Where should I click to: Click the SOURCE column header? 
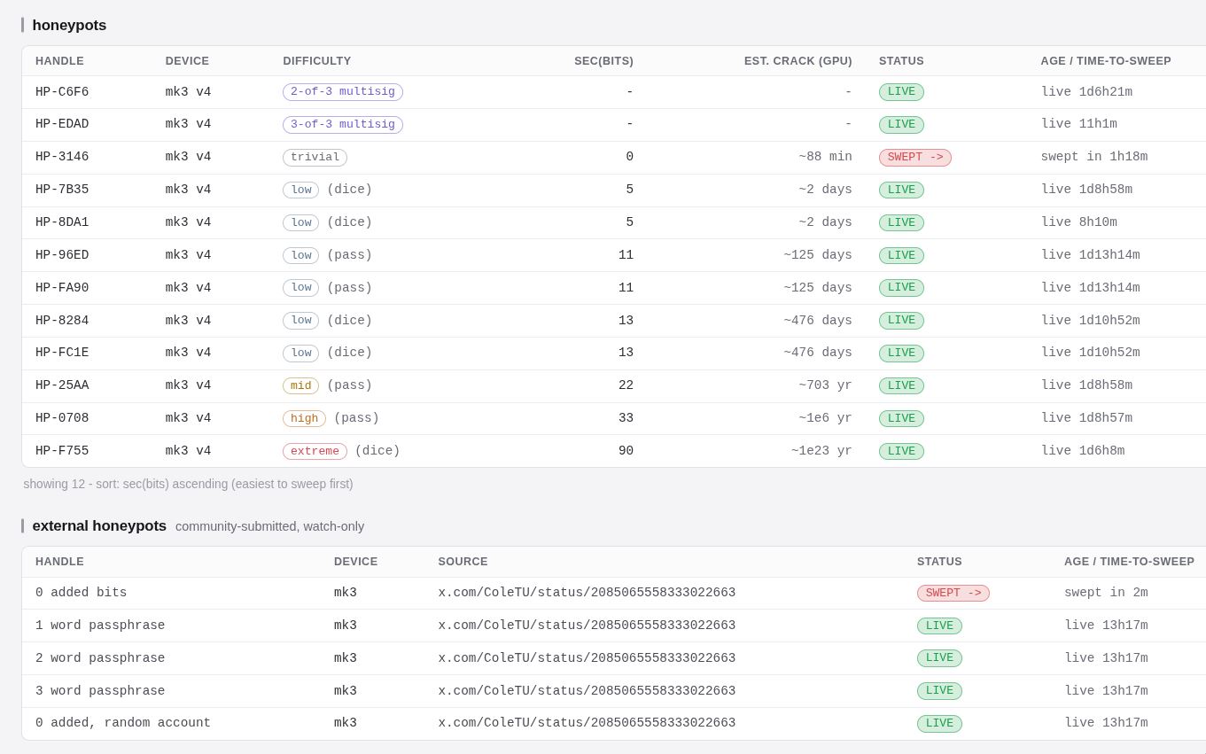tap(463, 562)
